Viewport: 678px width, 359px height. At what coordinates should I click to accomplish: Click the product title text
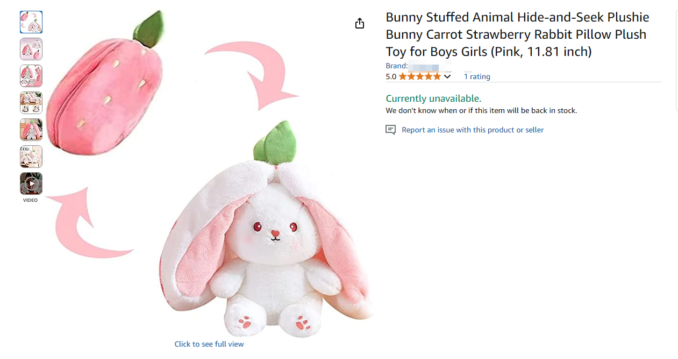click(517, 34)
